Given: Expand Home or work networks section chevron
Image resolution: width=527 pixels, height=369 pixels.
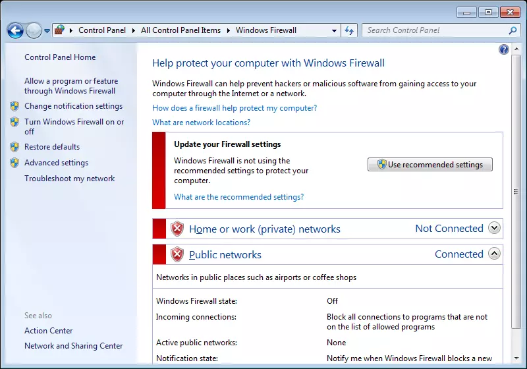Looking at the screenshot, I should coord(494,228).
